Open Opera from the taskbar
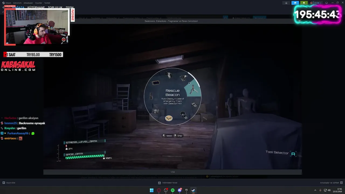 point(159,190)
